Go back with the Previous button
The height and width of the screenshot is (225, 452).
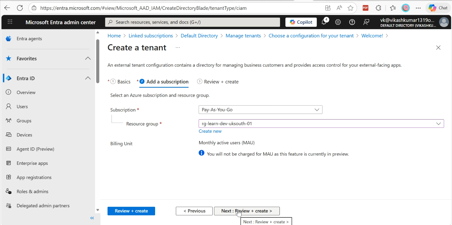194,211
